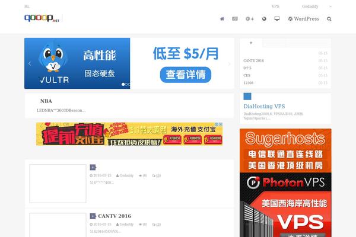
Task: Go to the home icon in navigation
Action: (x=222, y=19)
